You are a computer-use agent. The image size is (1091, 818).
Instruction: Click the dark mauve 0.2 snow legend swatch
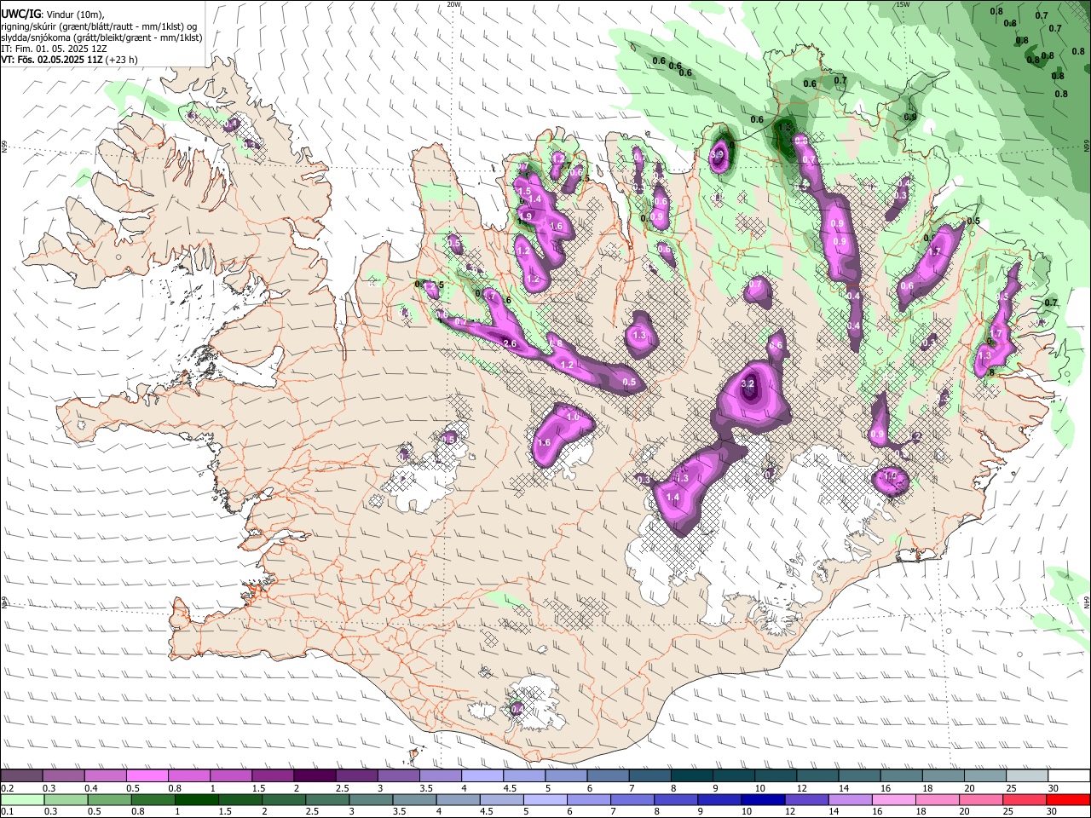point(21,776)
